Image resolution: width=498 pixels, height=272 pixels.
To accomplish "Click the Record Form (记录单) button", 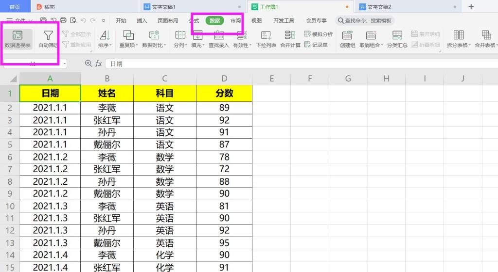I will coord(316,45).
